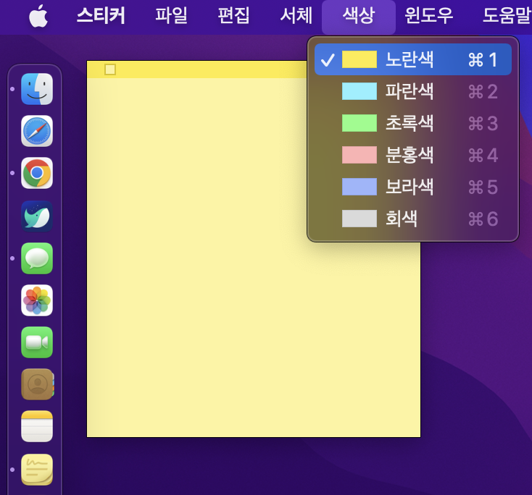Screen dimensions: 532x495
Task: Open the 편집 menu
Action: [x=234, y=16]
